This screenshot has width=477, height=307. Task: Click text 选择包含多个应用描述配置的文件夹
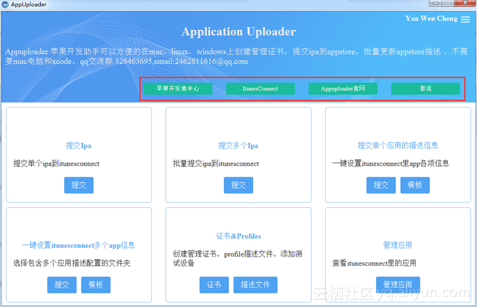click(x=72, y=263)
